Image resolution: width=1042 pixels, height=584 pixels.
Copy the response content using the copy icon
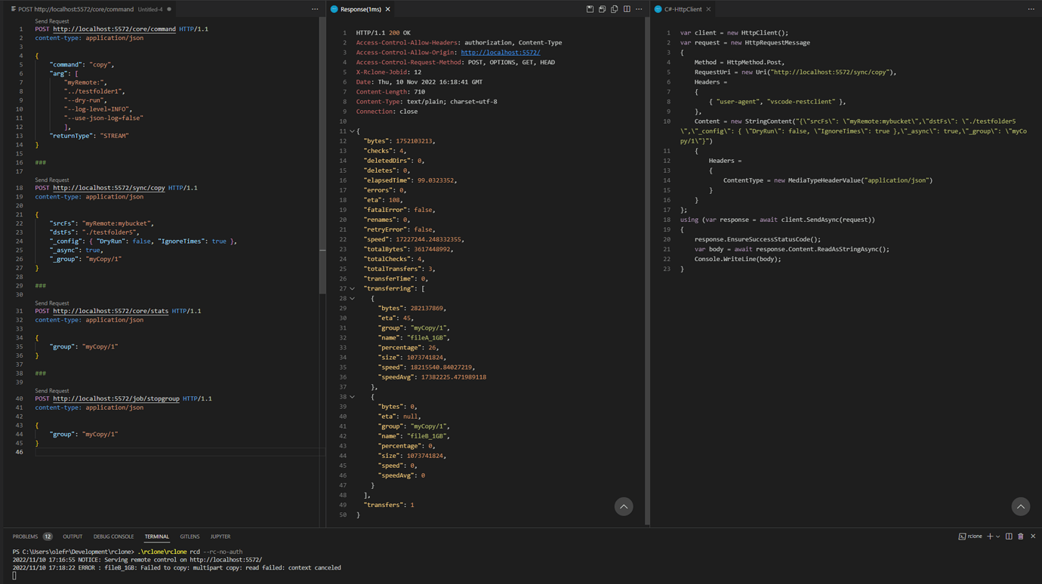(x=613, y=8)
